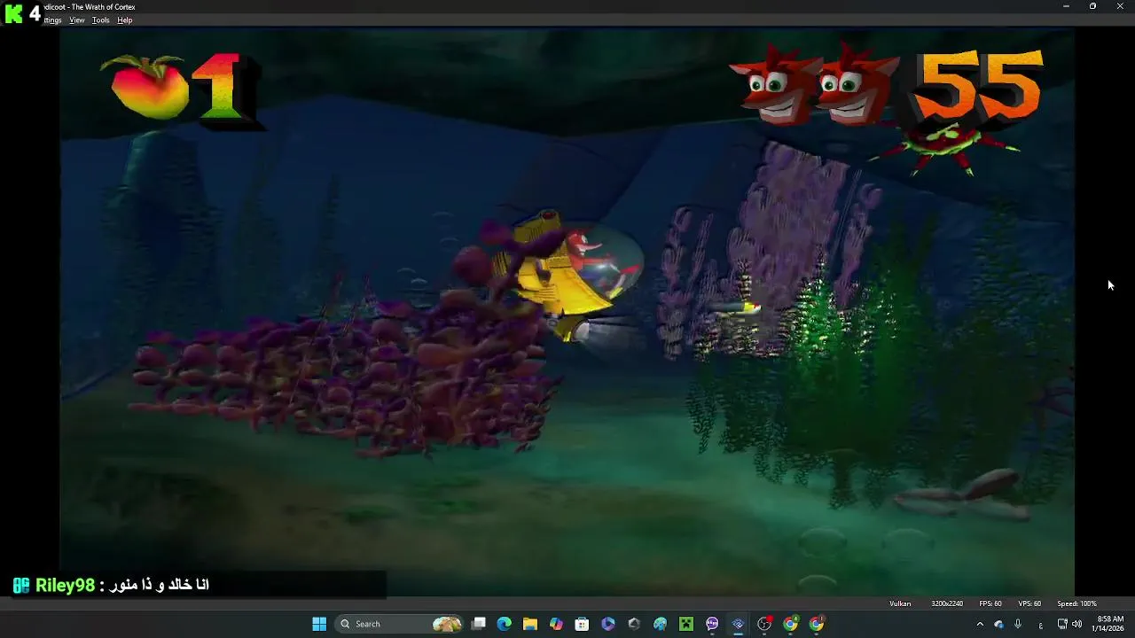
Task: Open network settings tray icon
Action: (x=1062, y=624)
